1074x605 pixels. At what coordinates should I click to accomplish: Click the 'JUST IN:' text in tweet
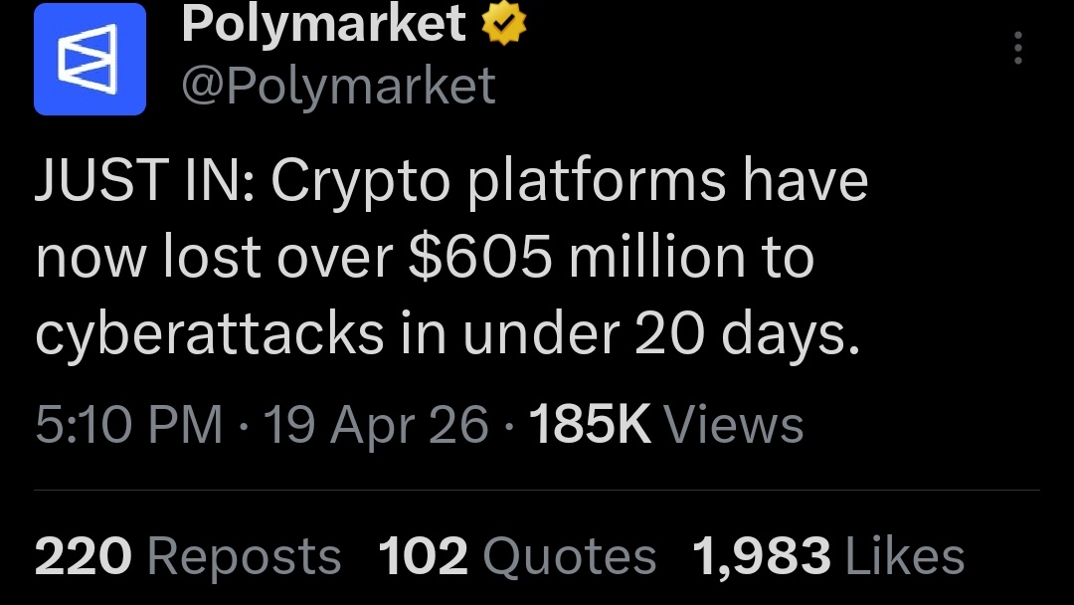[143, 182]
